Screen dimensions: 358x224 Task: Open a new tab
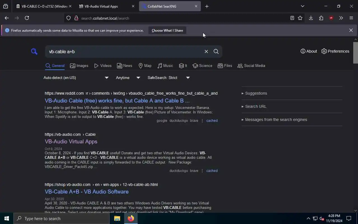pyautogui.click(x=207, y=6)
